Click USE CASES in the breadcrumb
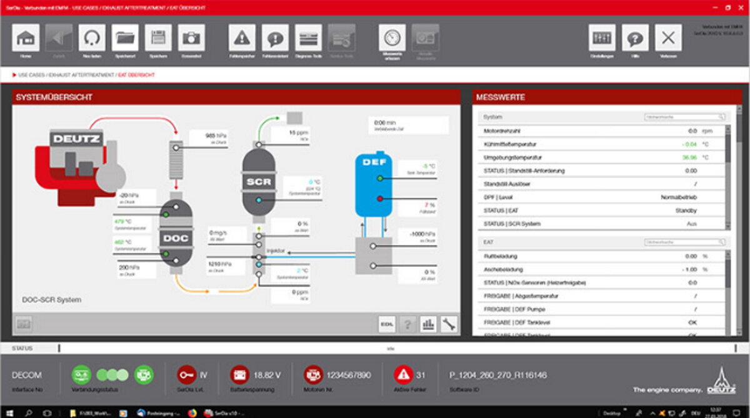 (32, 74)
